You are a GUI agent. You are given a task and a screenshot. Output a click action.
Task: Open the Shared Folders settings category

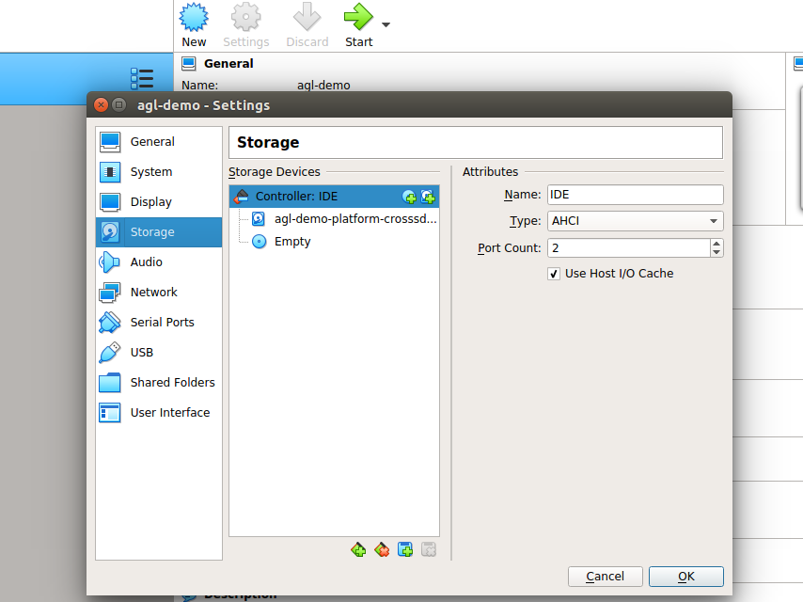click(159, 383)
